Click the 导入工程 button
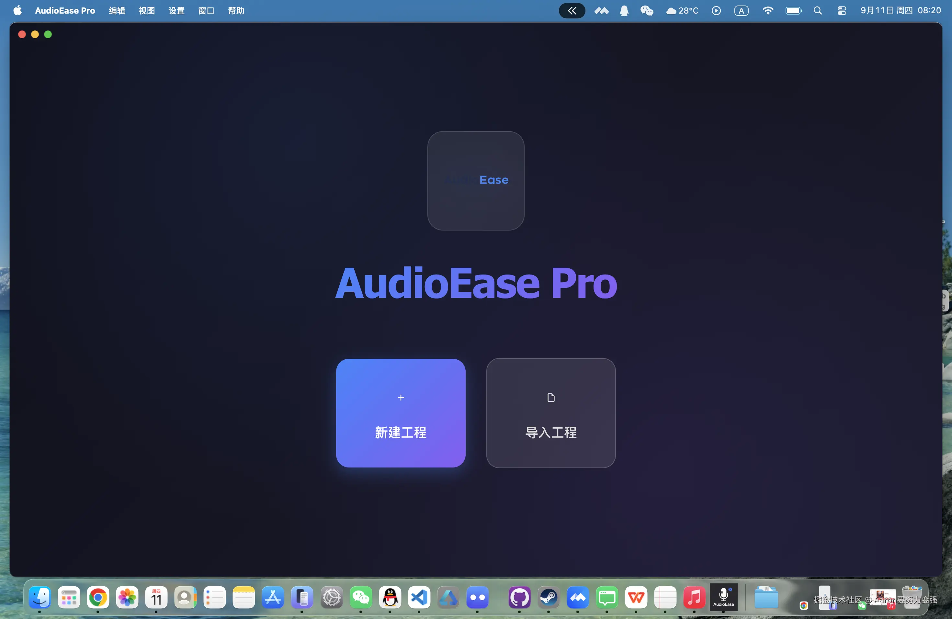 click(551, 413)
